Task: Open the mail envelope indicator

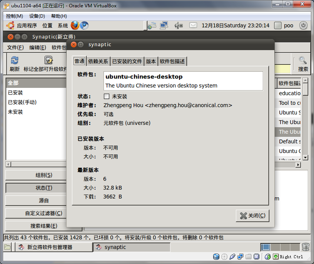Action: coord(193,25)
